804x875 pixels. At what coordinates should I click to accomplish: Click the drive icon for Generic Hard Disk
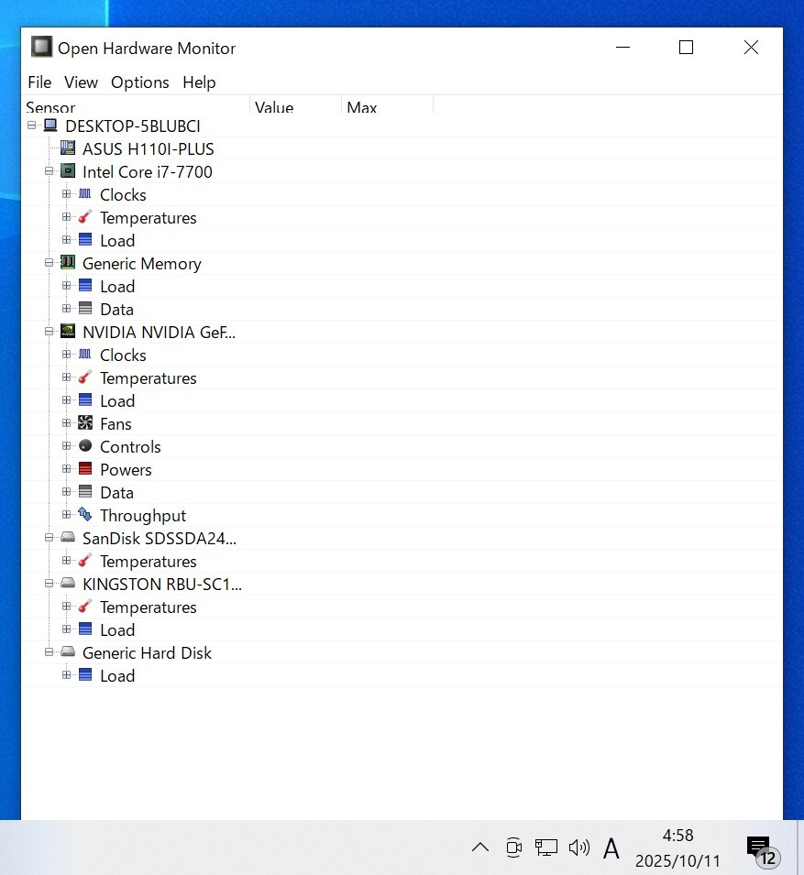click(68, 651)
